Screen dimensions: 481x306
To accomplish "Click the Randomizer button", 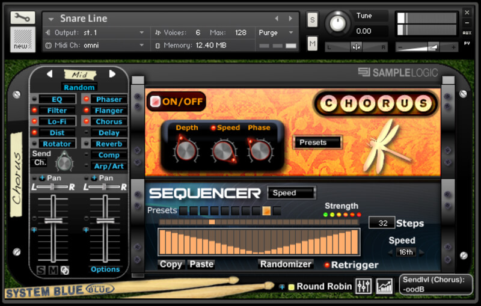I will click(286, 264).
